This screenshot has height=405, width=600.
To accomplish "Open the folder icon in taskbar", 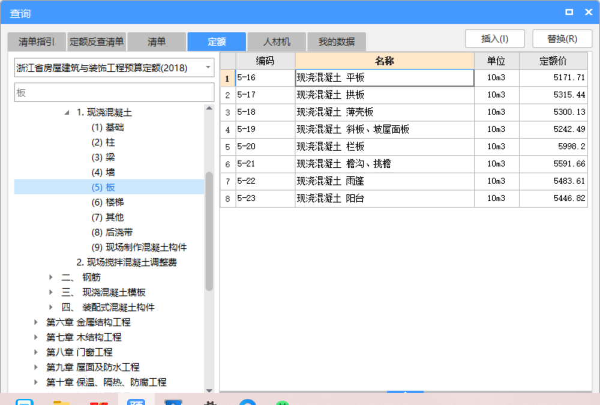I will (x=61, y=402).
